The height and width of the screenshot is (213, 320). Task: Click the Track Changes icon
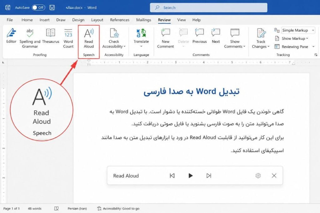pos(261,33)
